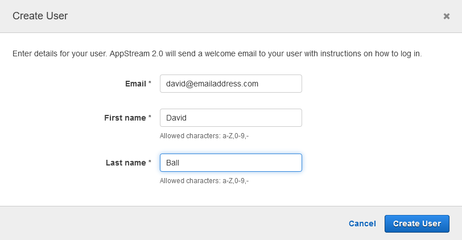Click the gray dialog header bar
The image size is (462, 240).
231,16
